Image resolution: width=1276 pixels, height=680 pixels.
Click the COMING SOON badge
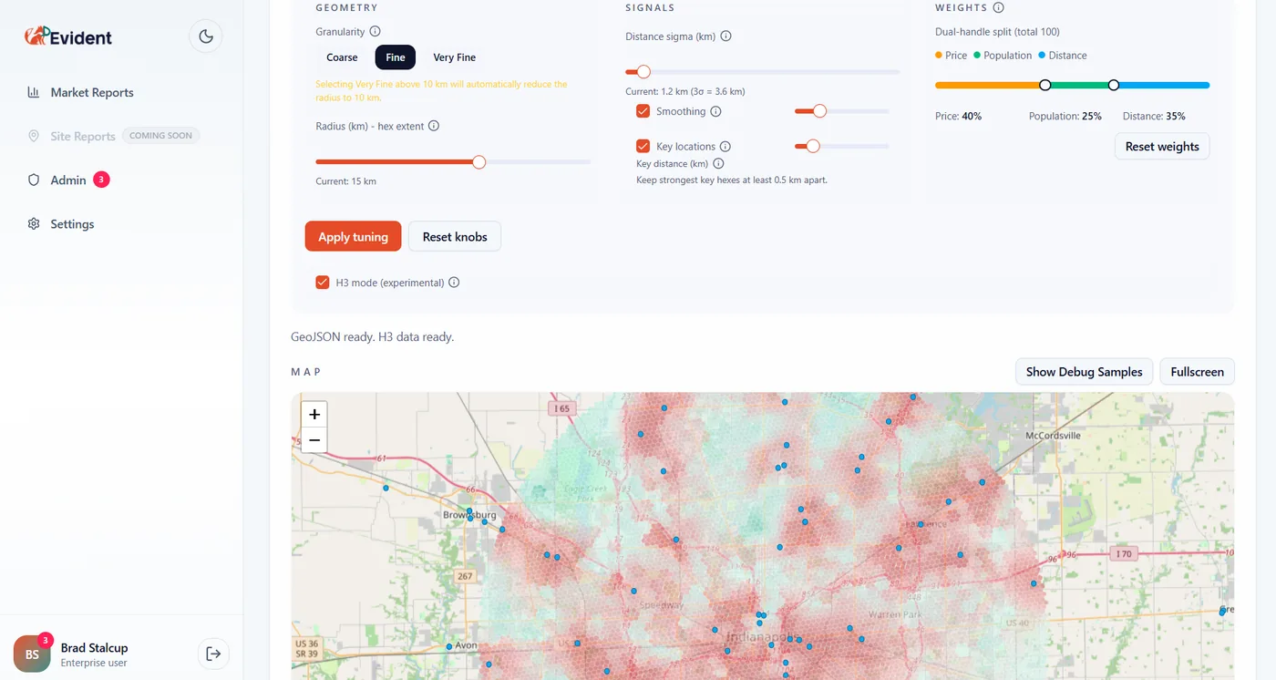(160, 136)
